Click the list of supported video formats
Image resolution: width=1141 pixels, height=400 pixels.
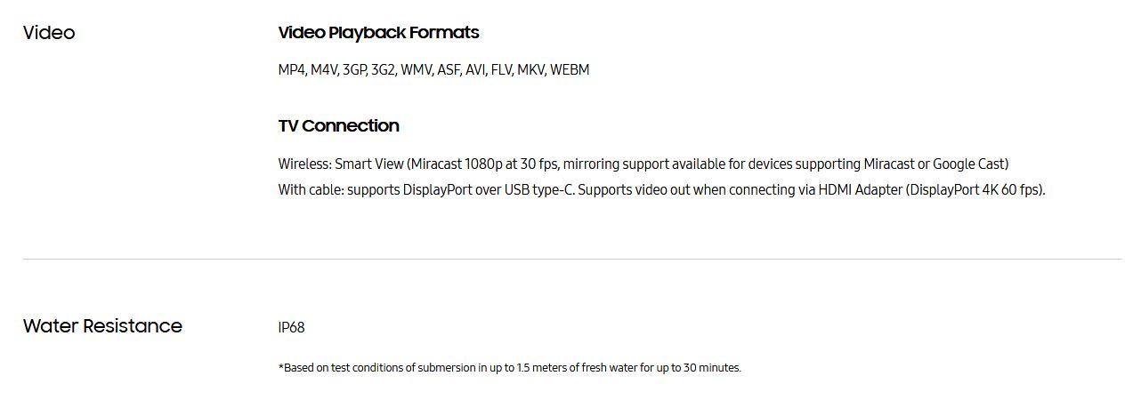point(433,69)
